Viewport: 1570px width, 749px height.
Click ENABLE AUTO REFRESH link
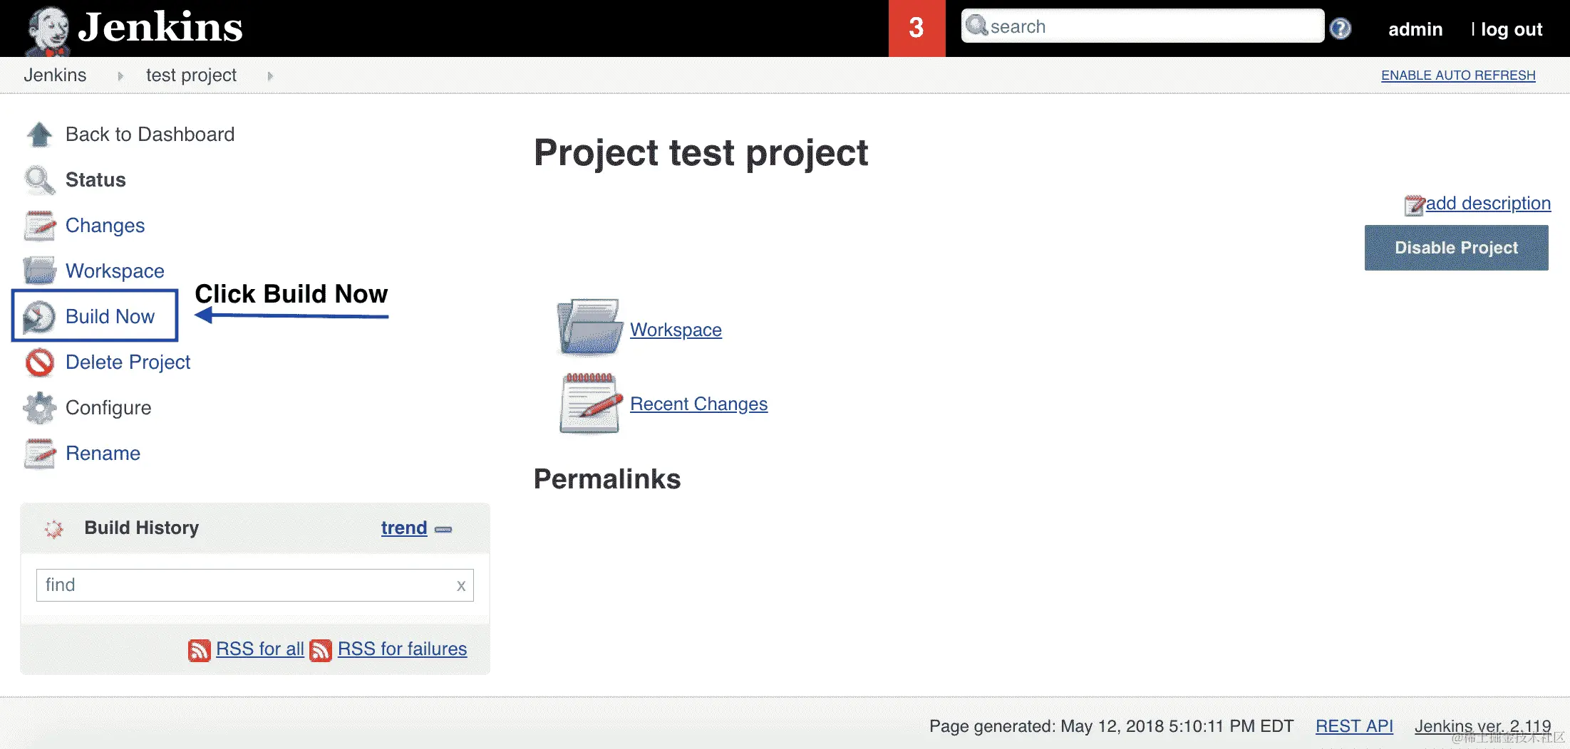coord(1458,75)
